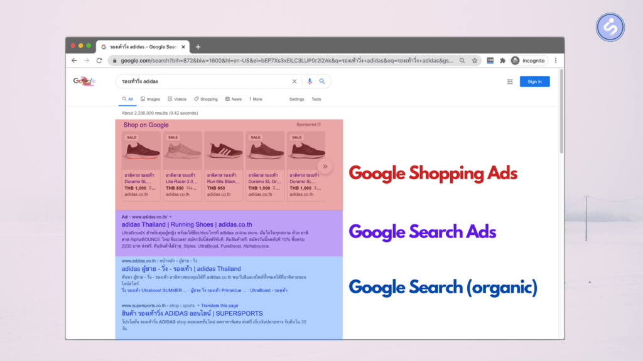Switch to the Shopping tab
This screenshot has width=643, height=361.
[x=206, y=99]
